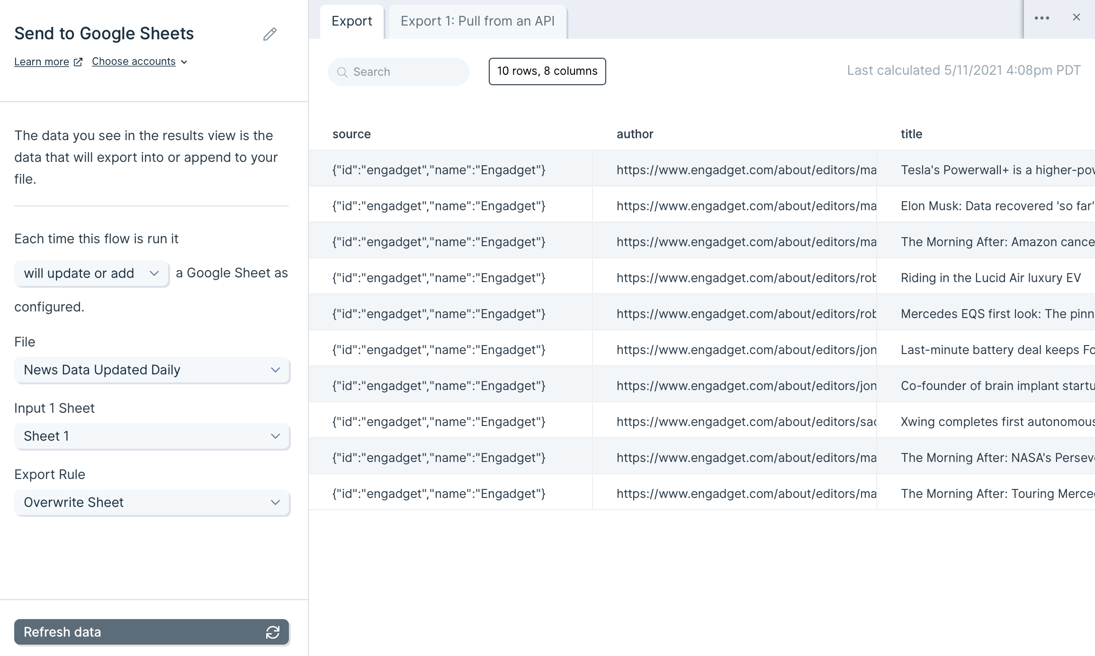Viewport: 1095px width, 656px height.
Task: Click the 10 rows, 8 columns button
Action: (x=547, y=71)
